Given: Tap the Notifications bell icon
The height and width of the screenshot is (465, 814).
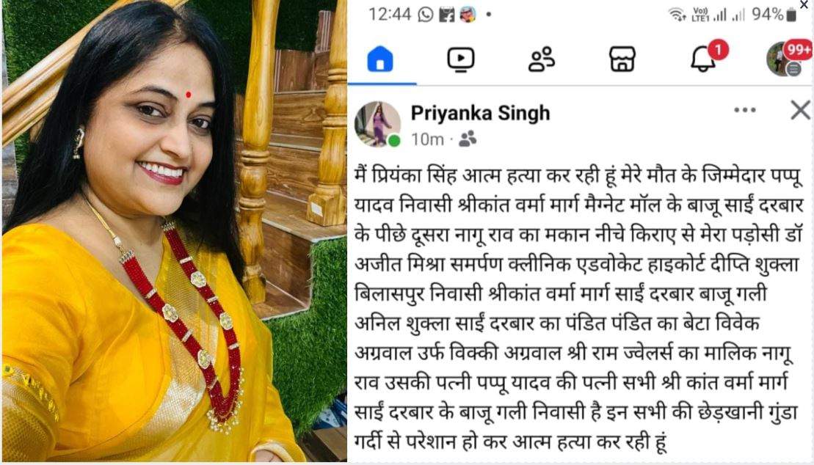Looking at the screenshot, I should click(x=702, y=59).
